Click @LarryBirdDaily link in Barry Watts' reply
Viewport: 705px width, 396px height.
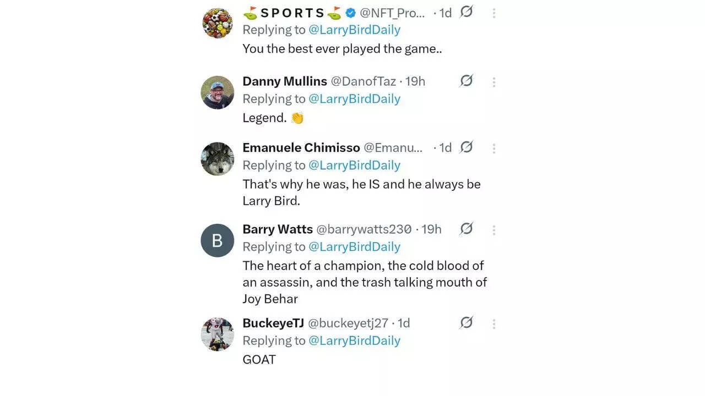pyautogui.click(x=354, y=246)
